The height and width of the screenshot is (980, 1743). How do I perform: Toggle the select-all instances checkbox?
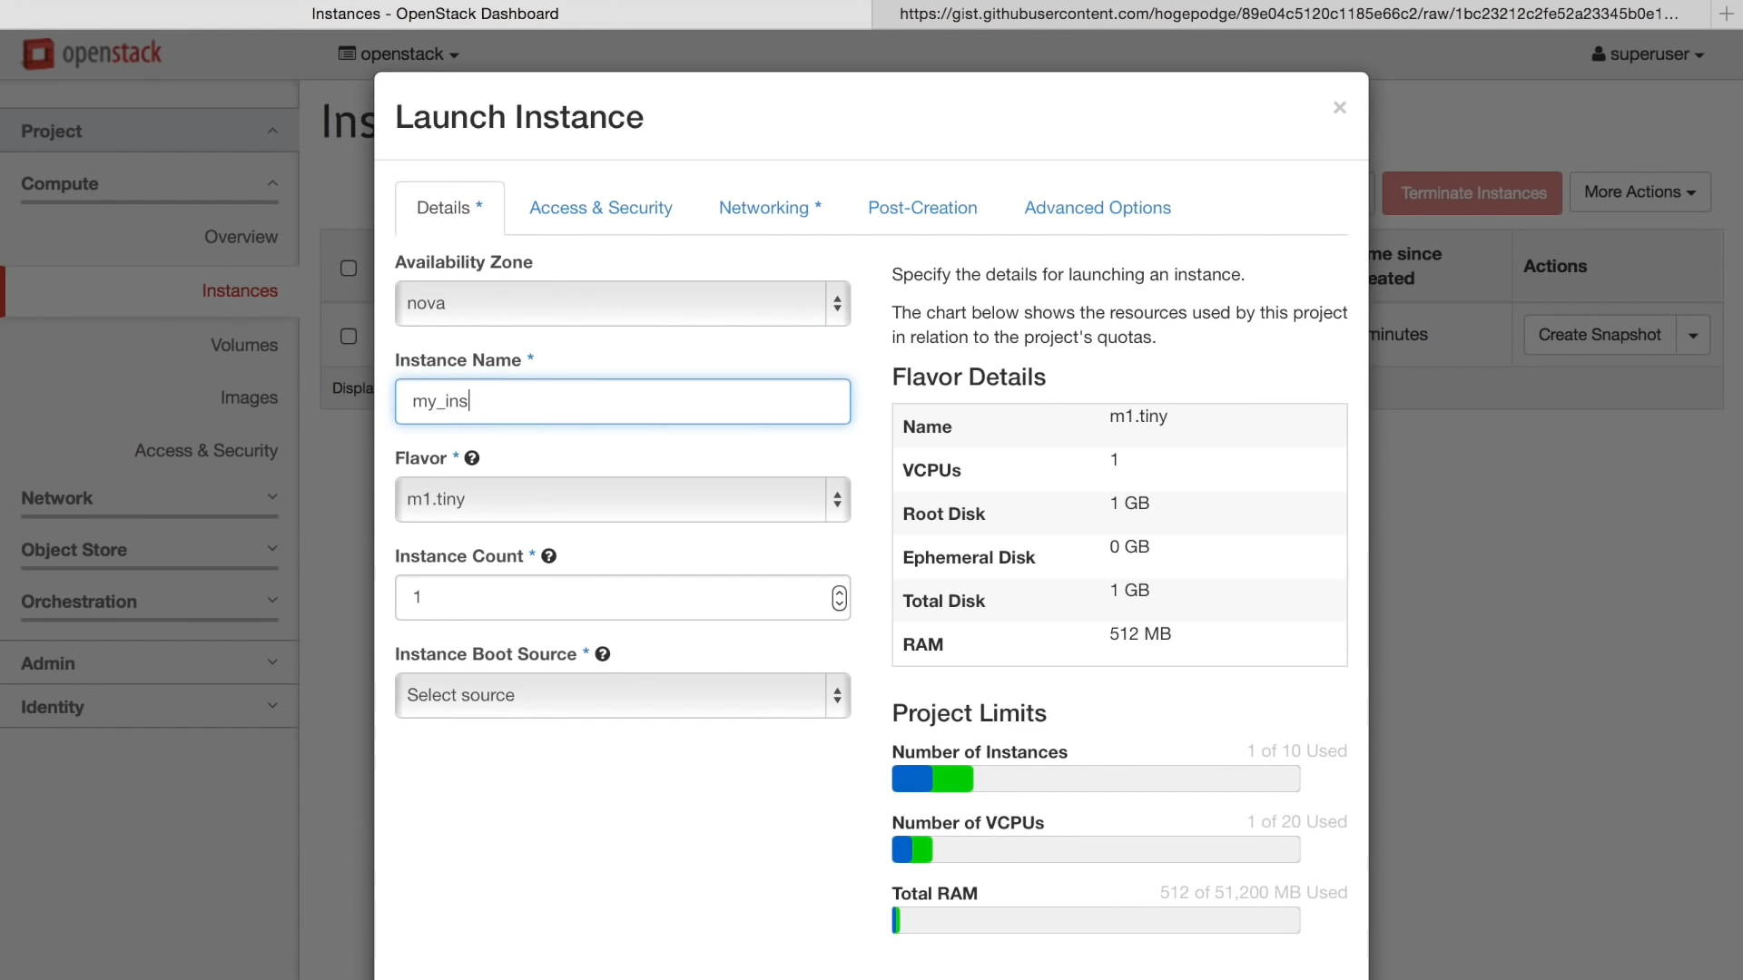tap(349, 269)
